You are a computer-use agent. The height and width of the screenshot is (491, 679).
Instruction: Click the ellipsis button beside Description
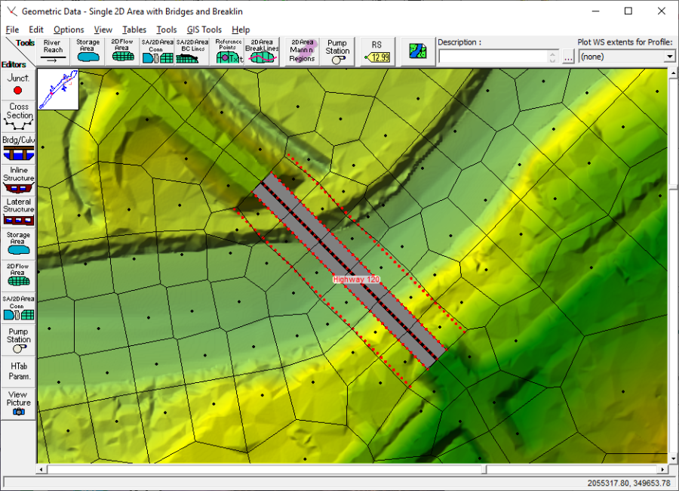click(568, 56)
